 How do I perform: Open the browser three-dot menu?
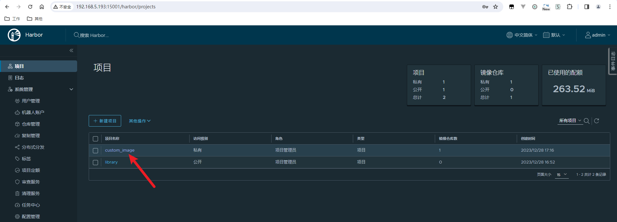click(x=610, y=7)
